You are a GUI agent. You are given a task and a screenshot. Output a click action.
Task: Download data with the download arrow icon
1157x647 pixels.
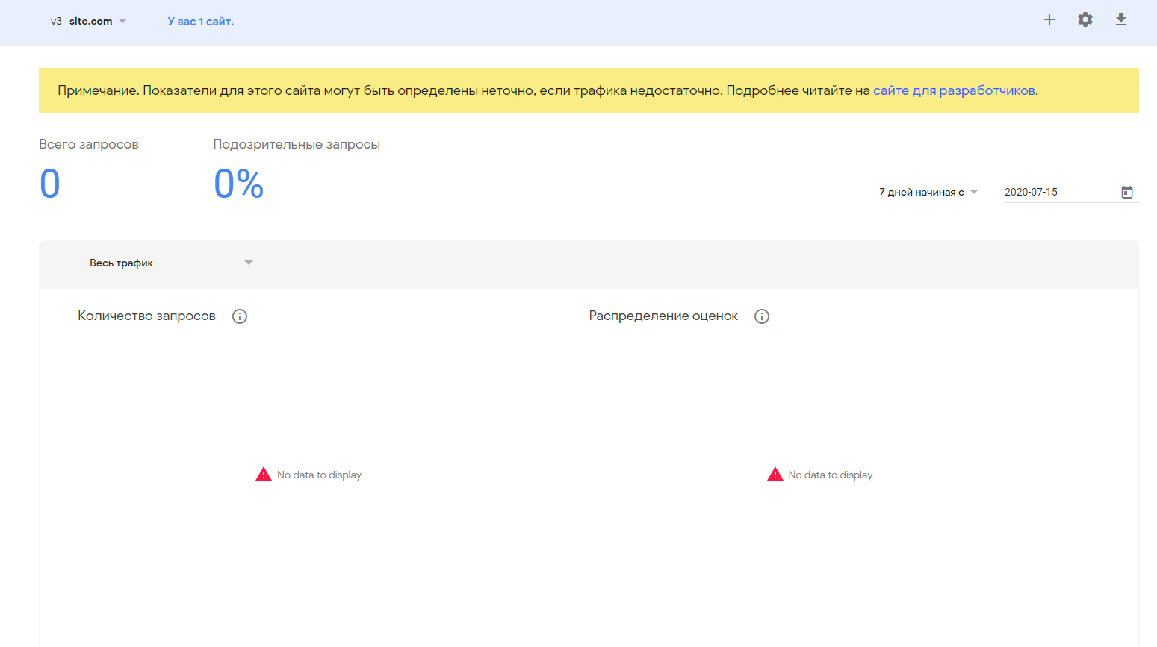click(x=1121, y=19)
